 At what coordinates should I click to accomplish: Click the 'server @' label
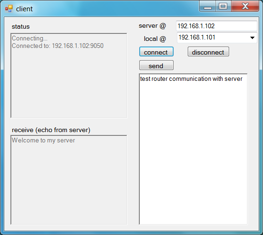click(152, 26)
